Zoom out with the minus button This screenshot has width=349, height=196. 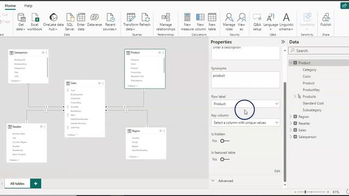point(296,192)
